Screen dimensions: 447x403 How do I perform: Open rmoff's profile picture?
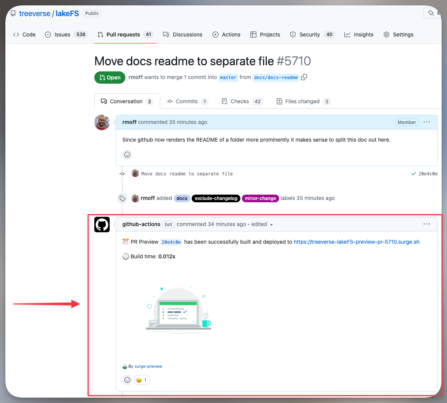[x=102, y=122]
